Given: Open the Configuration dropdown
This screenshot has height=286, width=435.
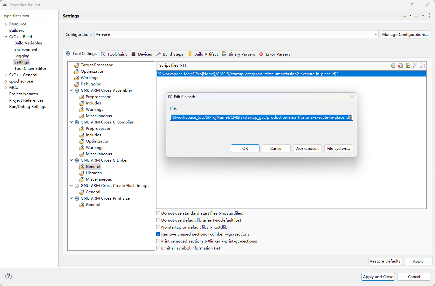Looking at the screenshot, I should [x=237, y=34].
